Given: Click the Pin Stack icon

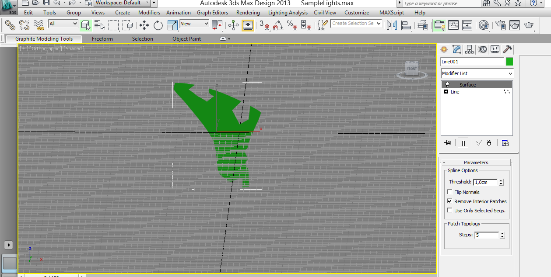Looking at the screenshot, I should pos(447,143).
